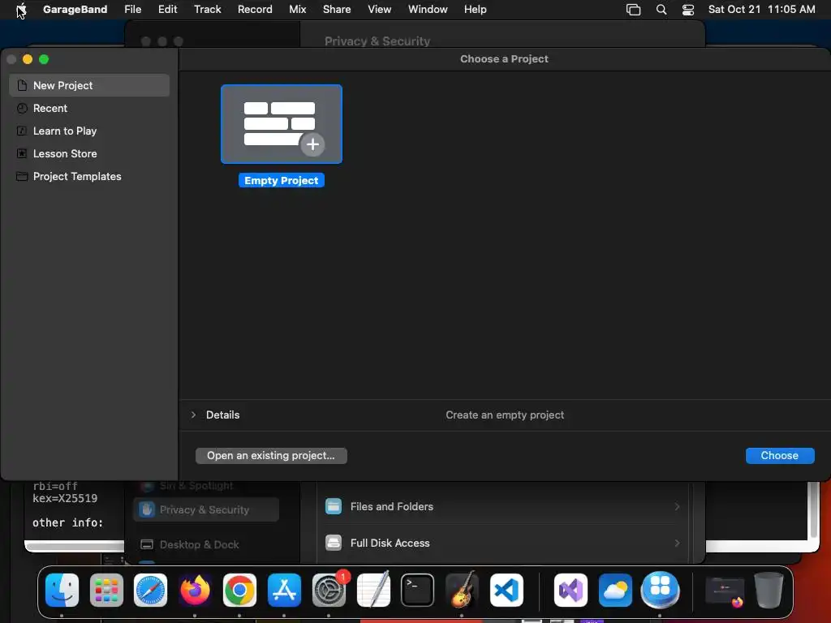The image size is (831, 623).
Task: Click Open an existing project button
Action: [x=271, y=456]
